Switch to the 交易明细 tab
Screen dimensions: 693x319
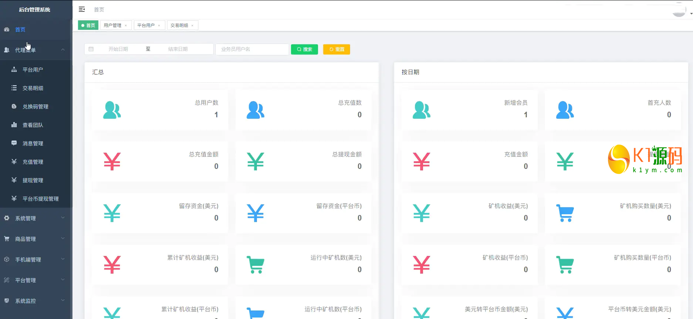pyautogui.click(x=179, y=25)
